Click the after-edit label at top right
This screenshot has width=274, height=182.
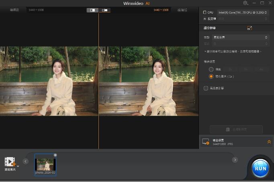(182, 10)
